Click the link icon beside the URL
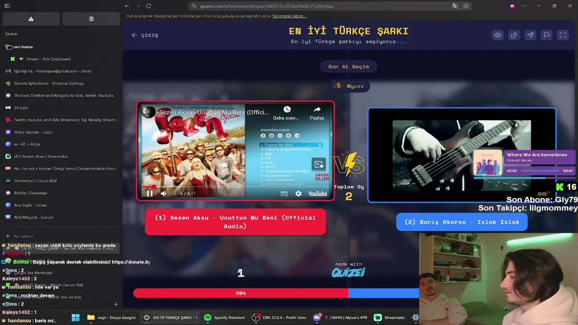Image resolution: width=578 pixels, height=325 pixels. (194, 6)
